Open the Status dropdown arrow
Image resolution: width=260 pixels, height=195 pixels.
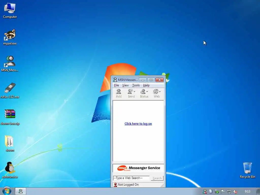(147, 91)
